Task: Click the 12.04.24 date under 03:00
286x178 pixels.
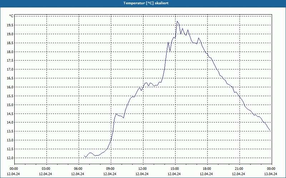Action: click(46, 174)
